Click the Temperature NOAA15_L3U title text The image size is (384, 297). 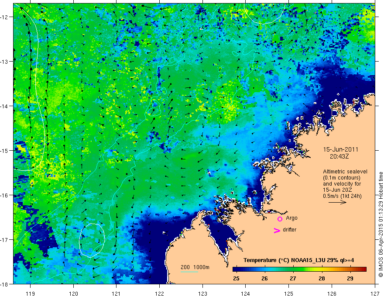298,260
